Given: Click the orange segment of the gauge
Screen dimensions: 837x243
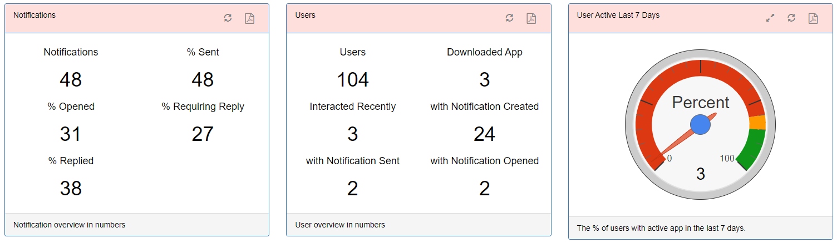Looking at the screenshot, I should click(757, 122).
